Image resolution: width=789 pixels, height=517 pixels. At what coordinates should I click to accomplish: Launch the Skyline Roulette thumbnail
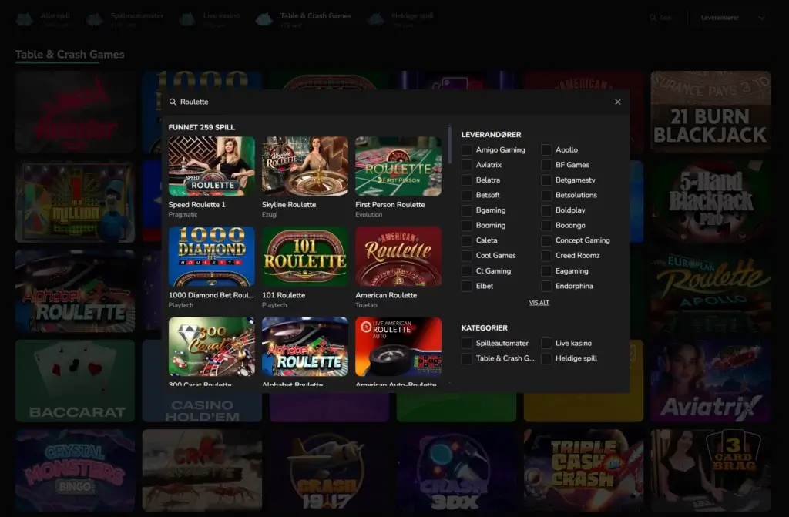click(x=305, y=166)
